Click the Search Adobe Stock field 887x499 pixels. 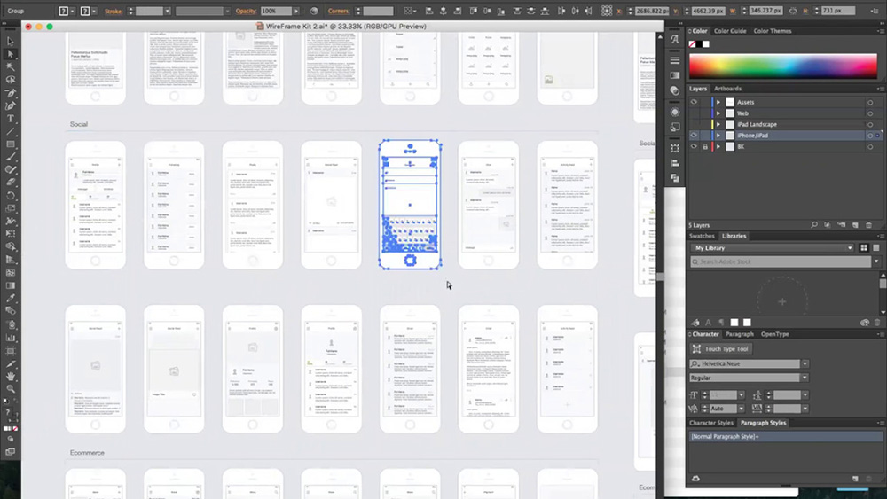point(781,261)
